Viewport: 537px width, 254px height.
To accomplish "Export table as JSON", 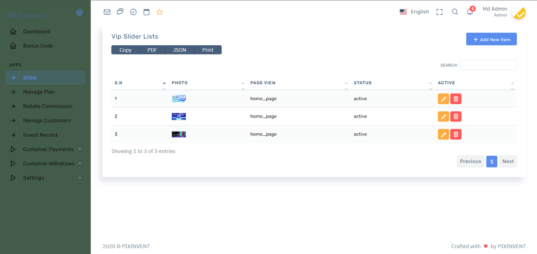I will click(x=179, y=50).
